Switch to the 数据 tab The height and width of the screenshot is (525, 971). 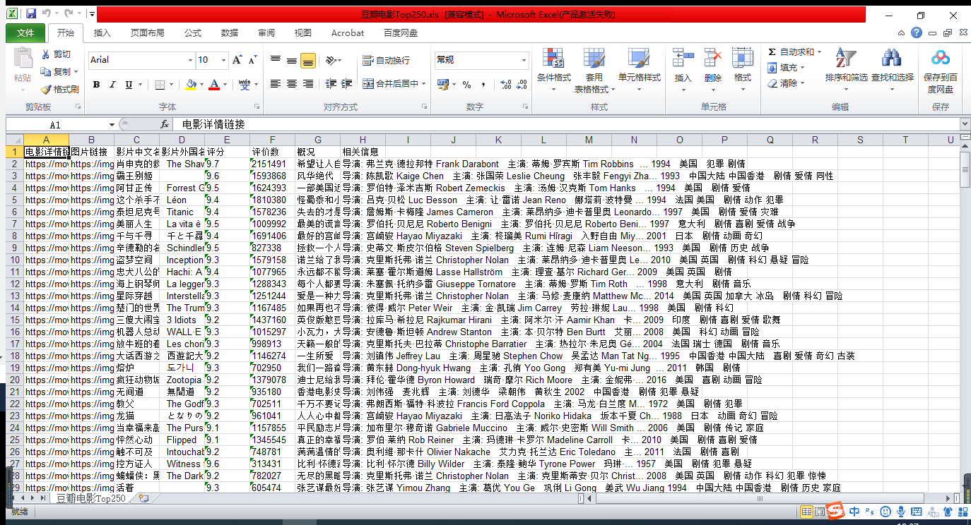click(230, 32)
